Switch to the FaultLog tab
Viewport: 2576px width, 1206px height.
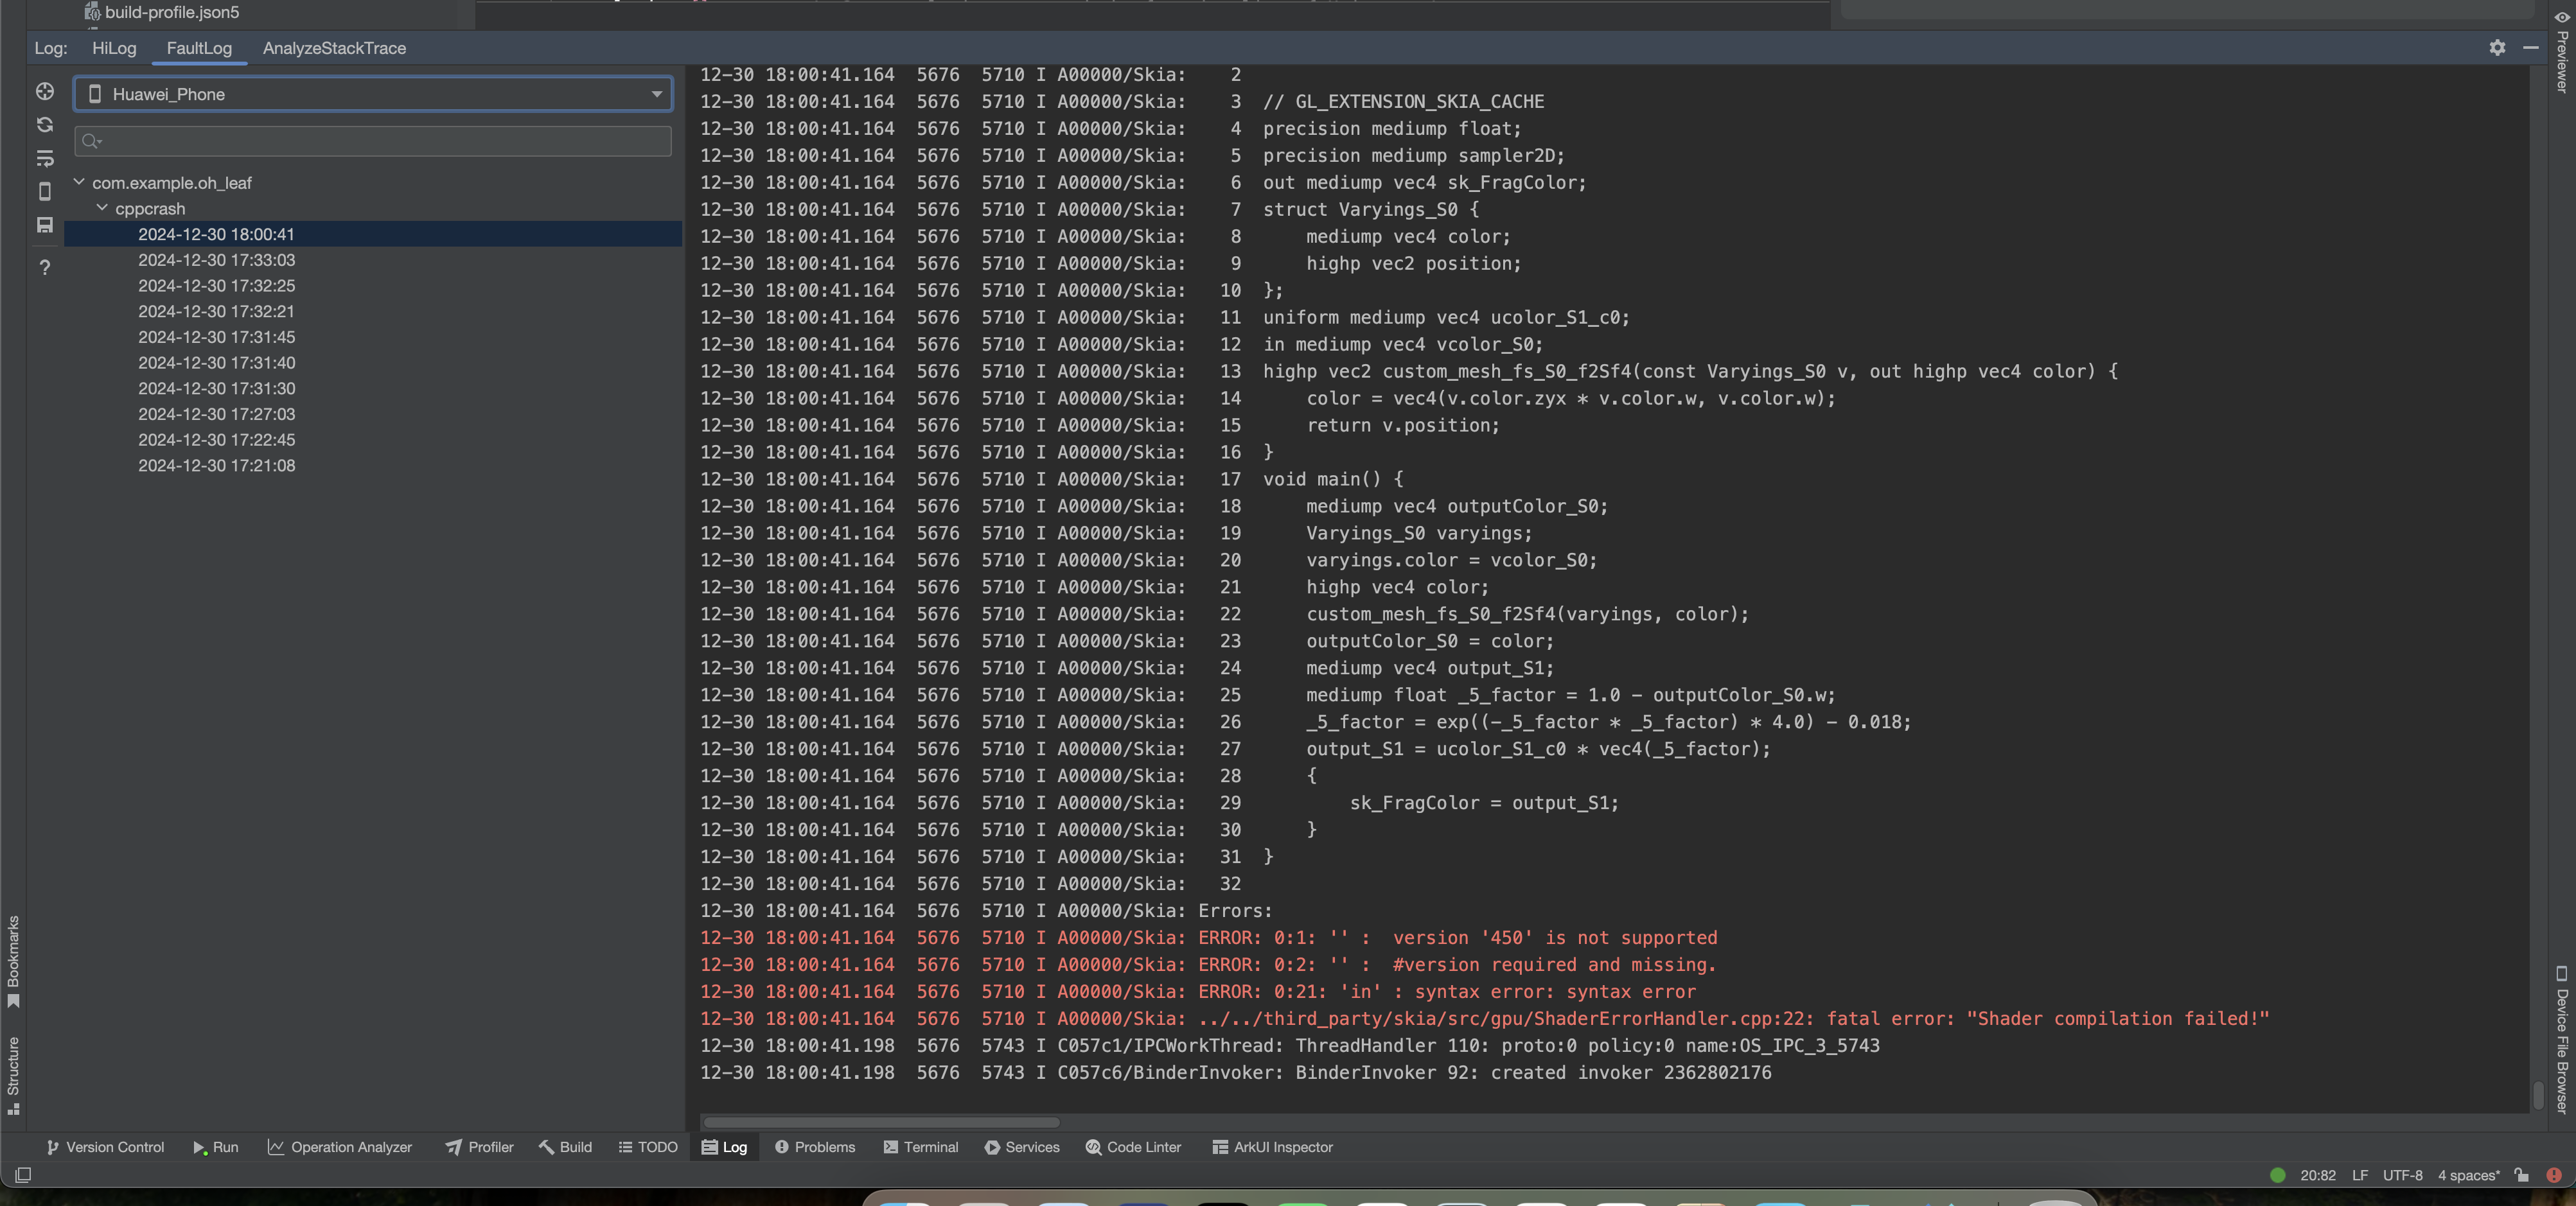(199, 48)
